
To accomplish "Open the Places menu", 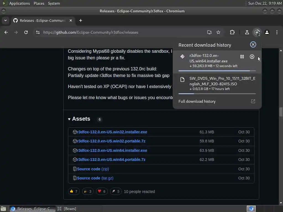I will pos(39,3).
